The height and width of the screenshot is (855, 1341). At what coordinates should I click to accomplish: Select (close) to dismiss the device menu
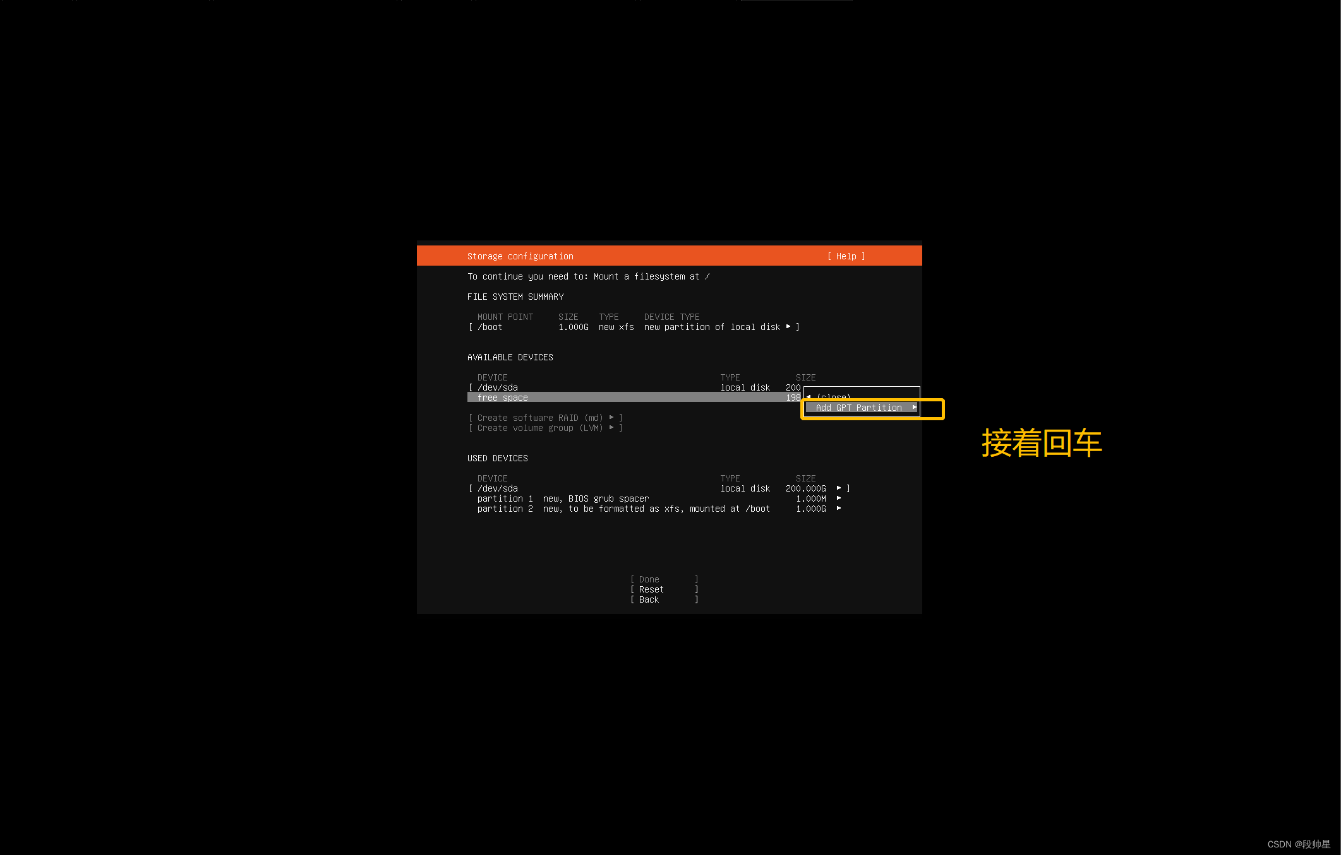(x=833, y=398)
